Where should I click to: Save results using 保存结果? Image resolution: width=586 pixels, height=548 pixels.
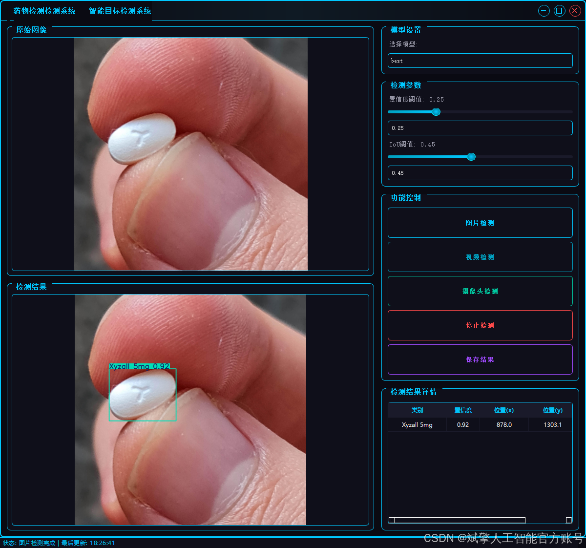(x=480, y=359)
